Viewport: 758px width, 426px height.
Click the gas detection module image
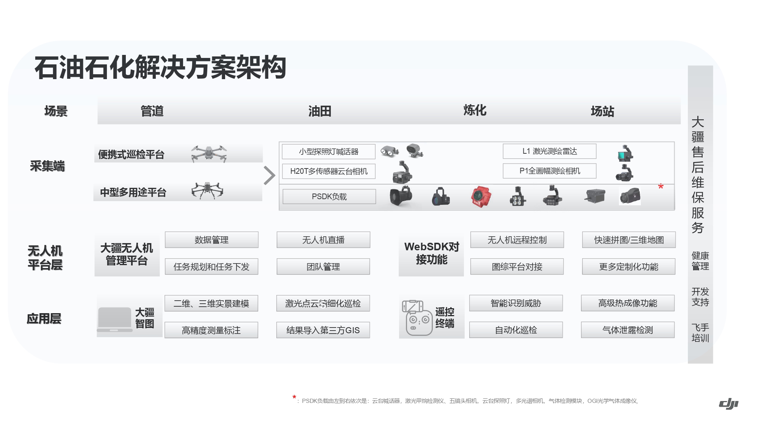(x=595, y=196)
